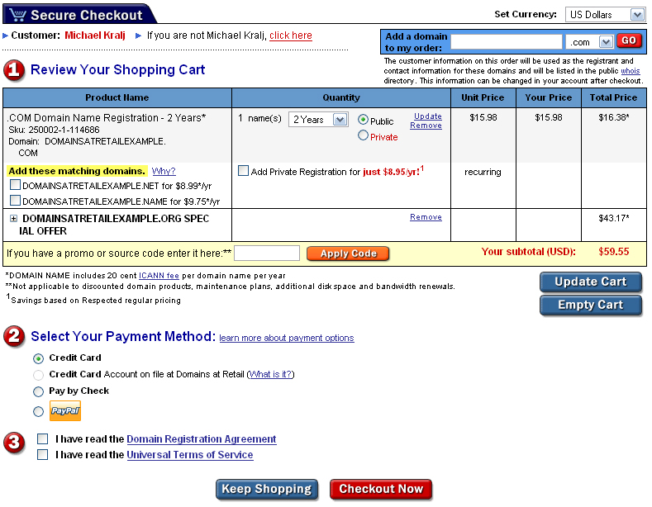This screenshot has height=507, width=652.
Task: Check the Domain Registration Agreement checkbox
Action: tap(42, 438)
